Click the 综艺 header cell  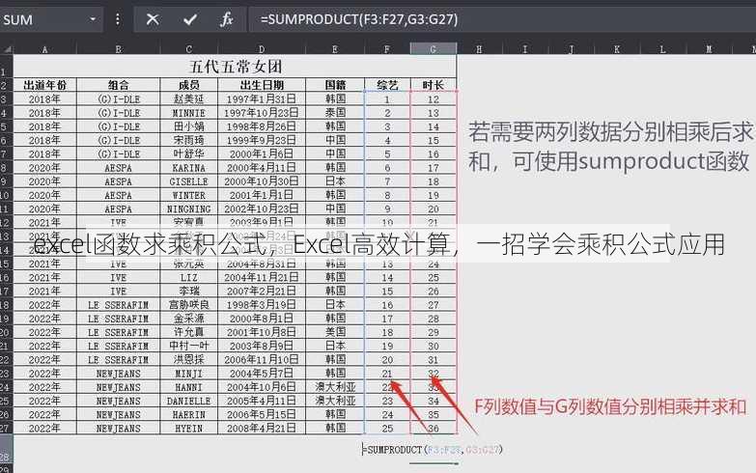click(x=387, y=85)
